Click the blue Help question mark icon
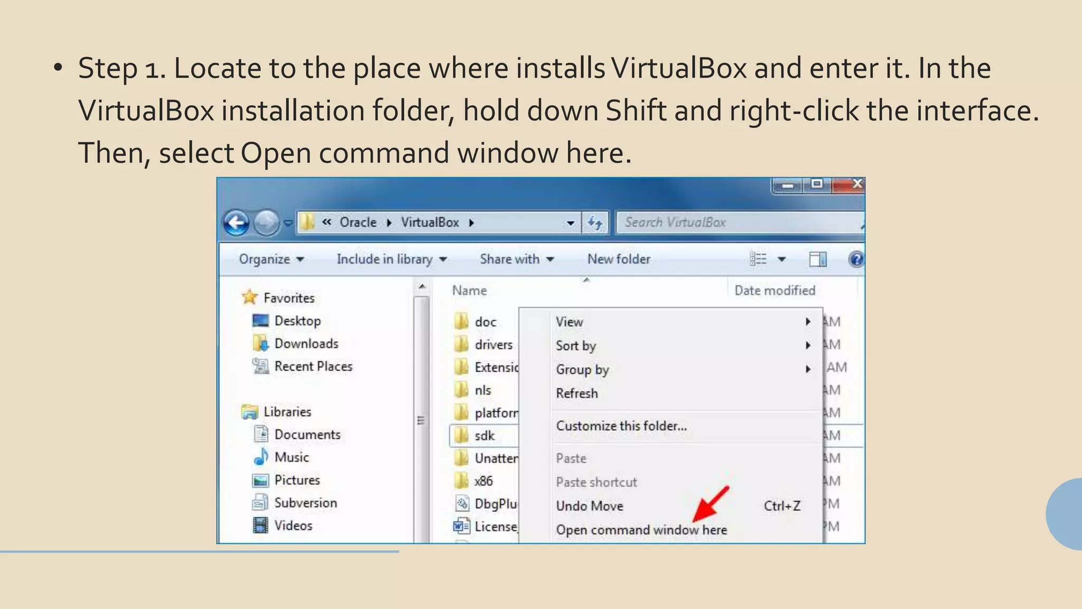Viewport: 1082px width, 609px height. [x=856, y=259]
